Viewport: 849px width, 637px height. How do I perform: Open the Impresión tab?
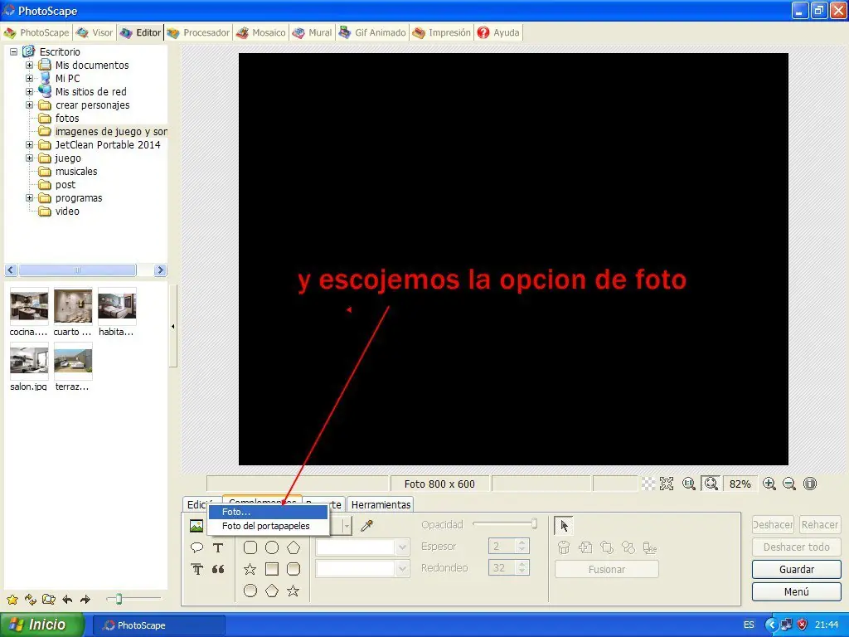[441, 32]
